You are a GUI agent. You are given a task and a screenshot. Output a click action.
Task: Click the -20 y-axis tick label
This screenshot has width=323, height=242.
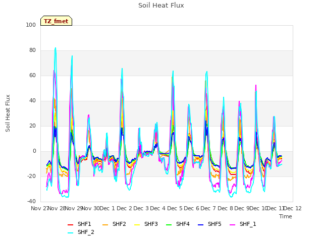tap(31, 176)
